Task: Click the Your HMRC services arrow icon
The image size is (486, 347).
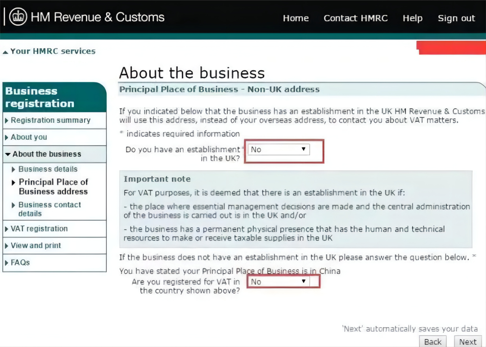Action: (x=5, y=52)
